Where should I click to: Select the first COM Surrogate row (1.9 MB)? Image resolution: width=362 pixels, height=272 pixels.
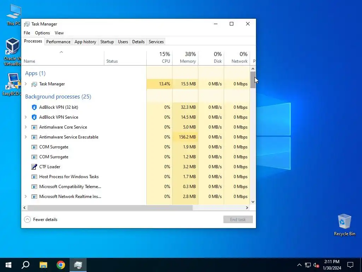point(135,147)
